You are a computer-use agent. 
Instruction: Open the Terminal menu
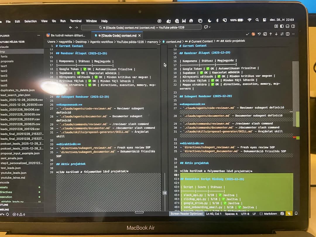76,21
